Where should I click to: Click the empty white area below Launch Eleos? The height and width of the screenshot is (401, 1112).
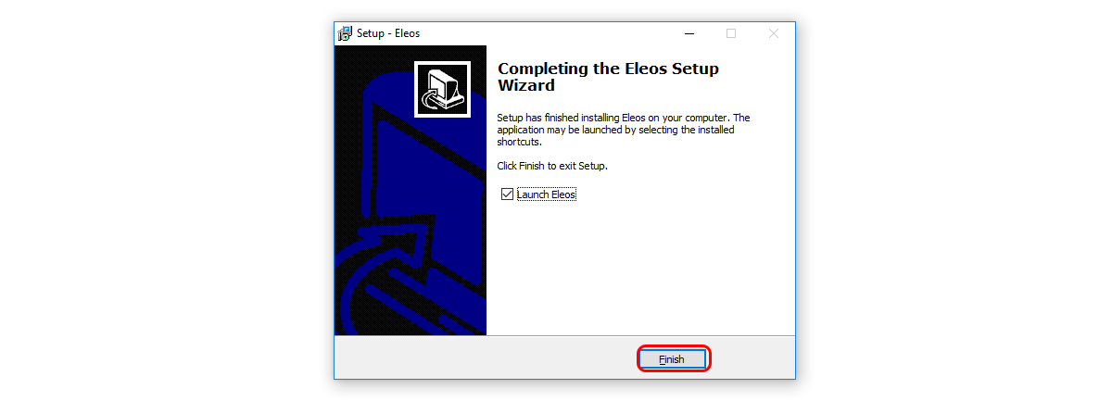click(x=639, y=269)
